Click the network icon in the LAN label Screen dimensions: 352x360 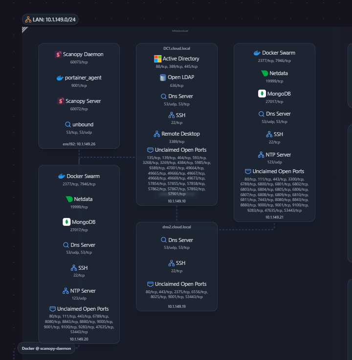(x=28, y=20)
